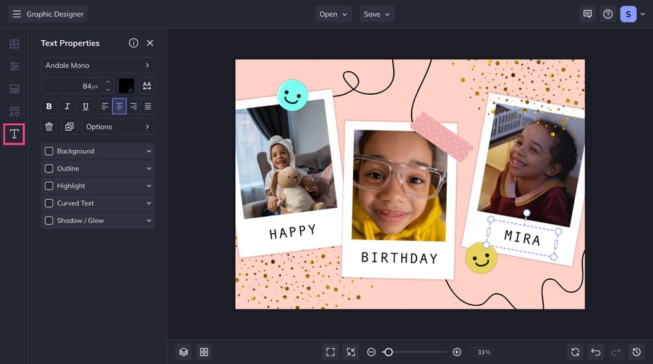Open the Save dropdown menu
653x364 pixels.
377,14
